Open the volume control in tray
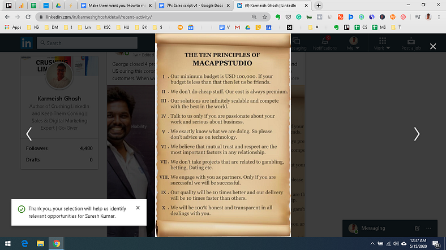The image size is (446, 250). tap(396, 243)
